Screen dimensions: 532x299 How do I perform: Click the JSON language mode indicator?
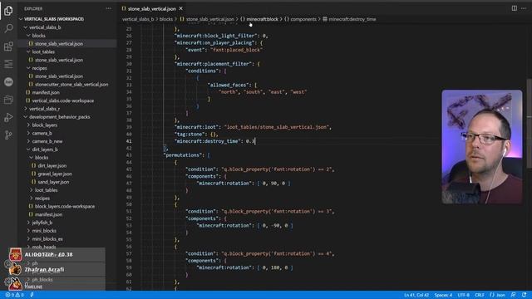tap(497, 295)
